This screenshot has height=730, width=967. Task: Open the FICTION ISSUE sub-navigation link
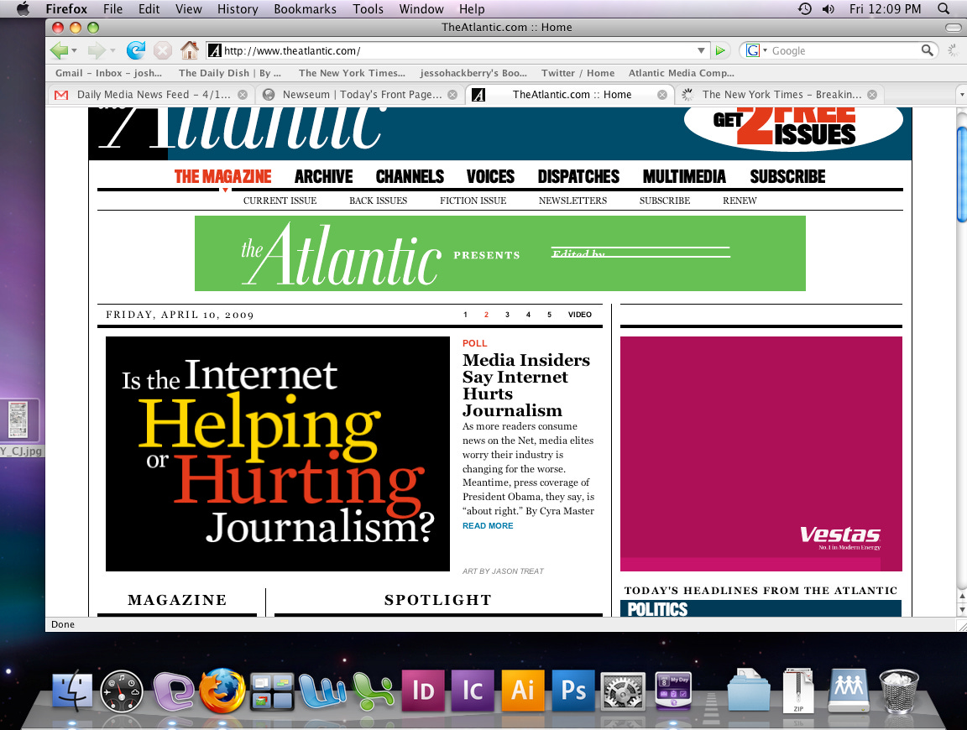click(473, 201)
